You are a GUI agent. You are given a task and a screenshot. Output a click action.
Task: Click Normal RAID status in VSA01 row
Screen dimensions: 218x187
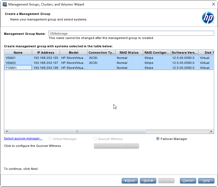[x=129, y=58]
